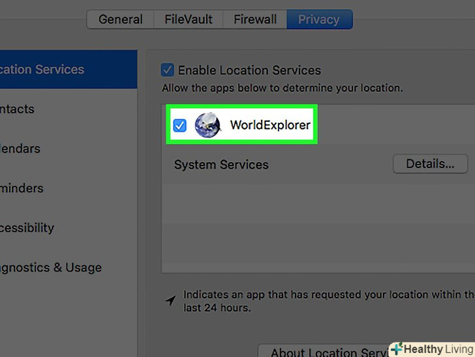Screen dimensions: 475x357
Task: Open the FileVault tab
Action: pos(188,20)
